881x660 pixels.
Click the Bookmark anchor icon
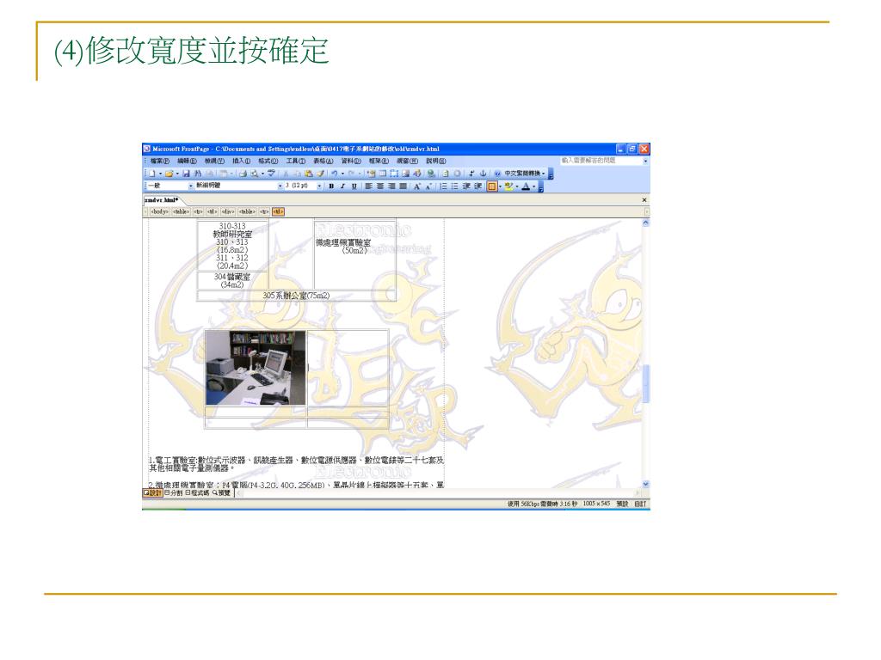483,174
